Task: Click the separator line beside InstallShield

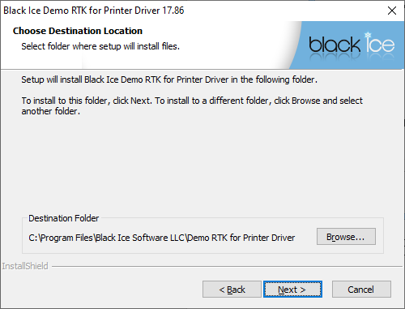Action: pos(227,267)
